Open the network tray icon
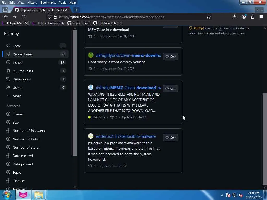 pos(234,195)
